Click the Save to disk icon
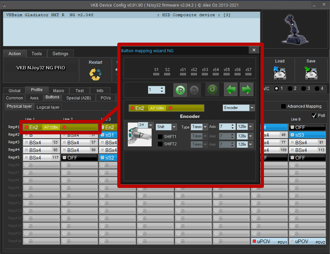The height and width of the screenshot is (254, 330). click(x=311, y=73)
